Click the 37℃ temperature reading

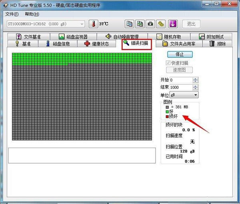pos(104,24)
